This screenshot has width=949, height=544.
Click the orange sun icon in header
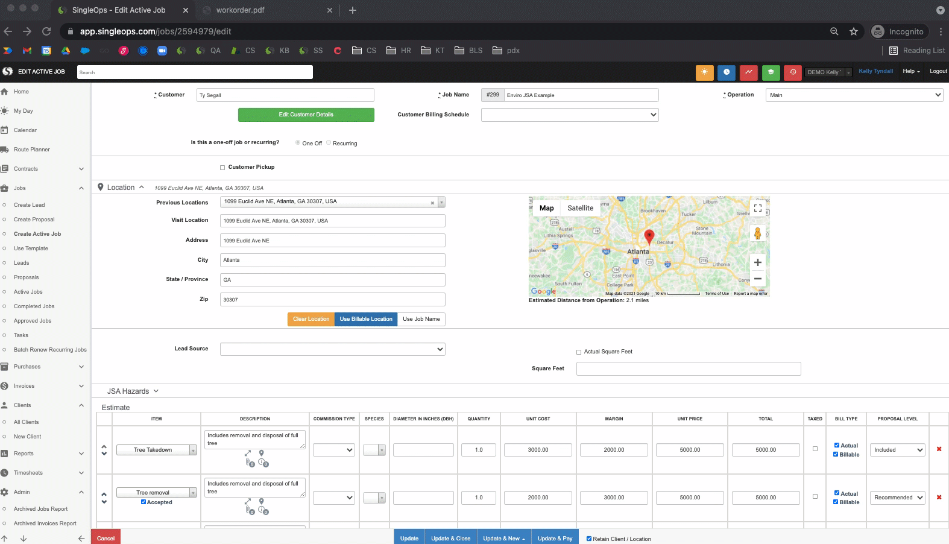(x=704, y=72)
